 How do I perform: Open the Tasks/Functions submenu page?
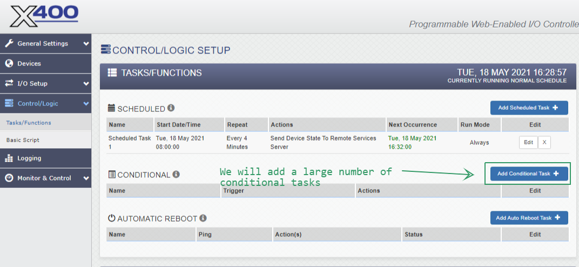coord(29,123)
